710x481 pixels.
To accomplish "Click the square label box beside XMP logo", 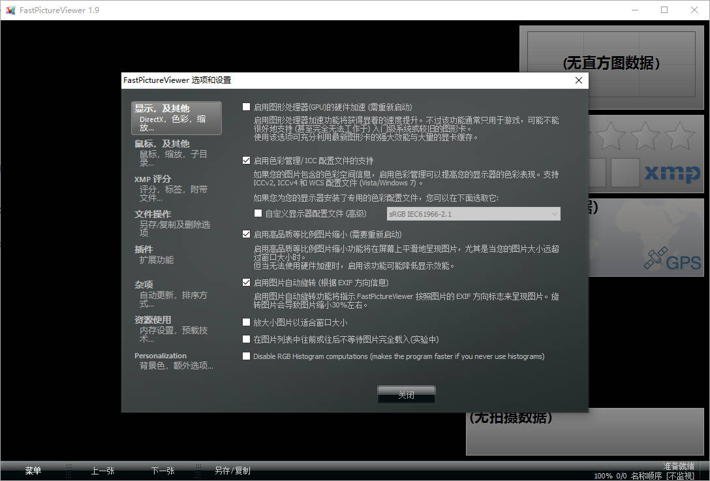I will 625,172.
